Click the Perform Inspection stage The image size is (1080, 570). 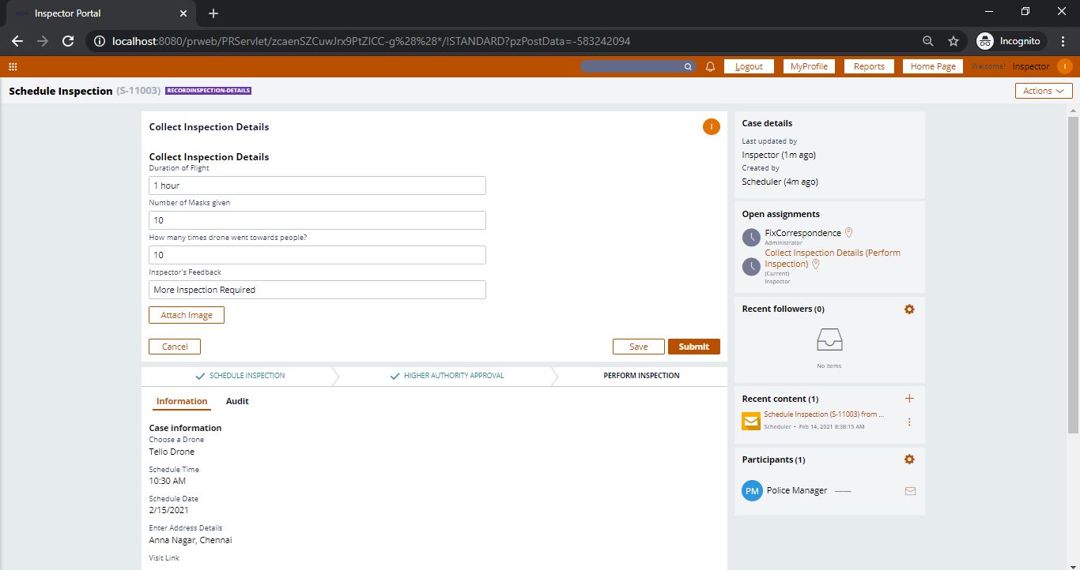(x=641, y=376)
